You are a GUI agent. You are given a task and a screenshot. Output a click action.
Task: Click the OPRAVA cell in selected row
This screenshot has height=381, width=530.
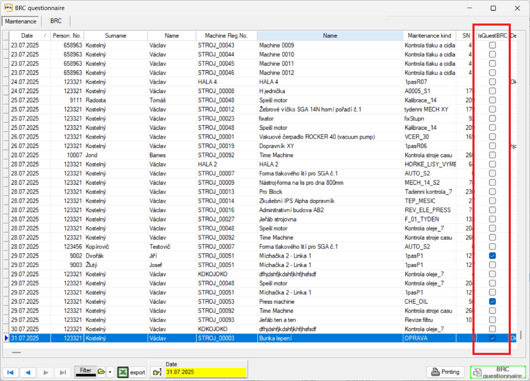[x=430, y=338]
